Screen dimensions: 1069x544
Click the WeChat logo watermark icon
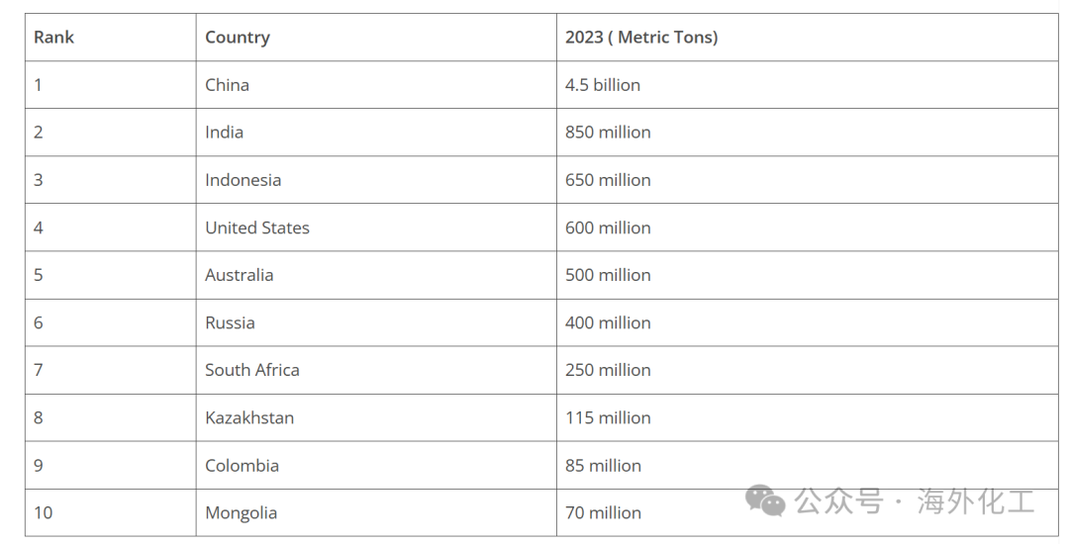click(x=765, y=500)
